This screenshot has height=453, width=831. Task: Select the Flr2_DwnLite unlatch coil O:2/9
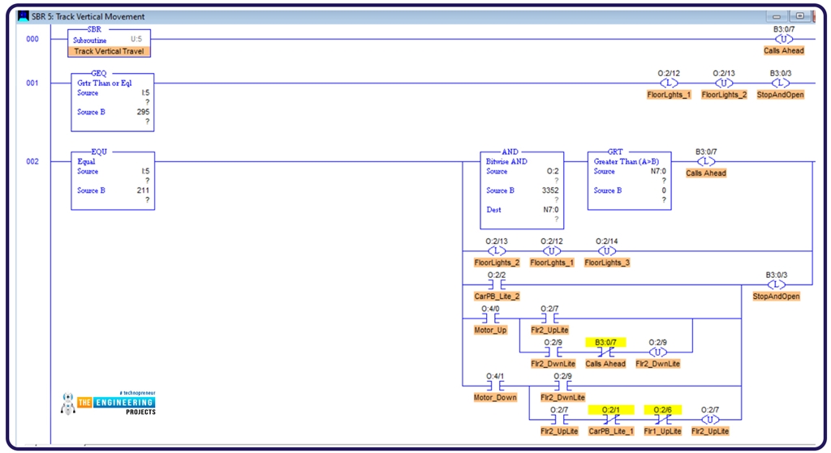(x=657, y=353)
